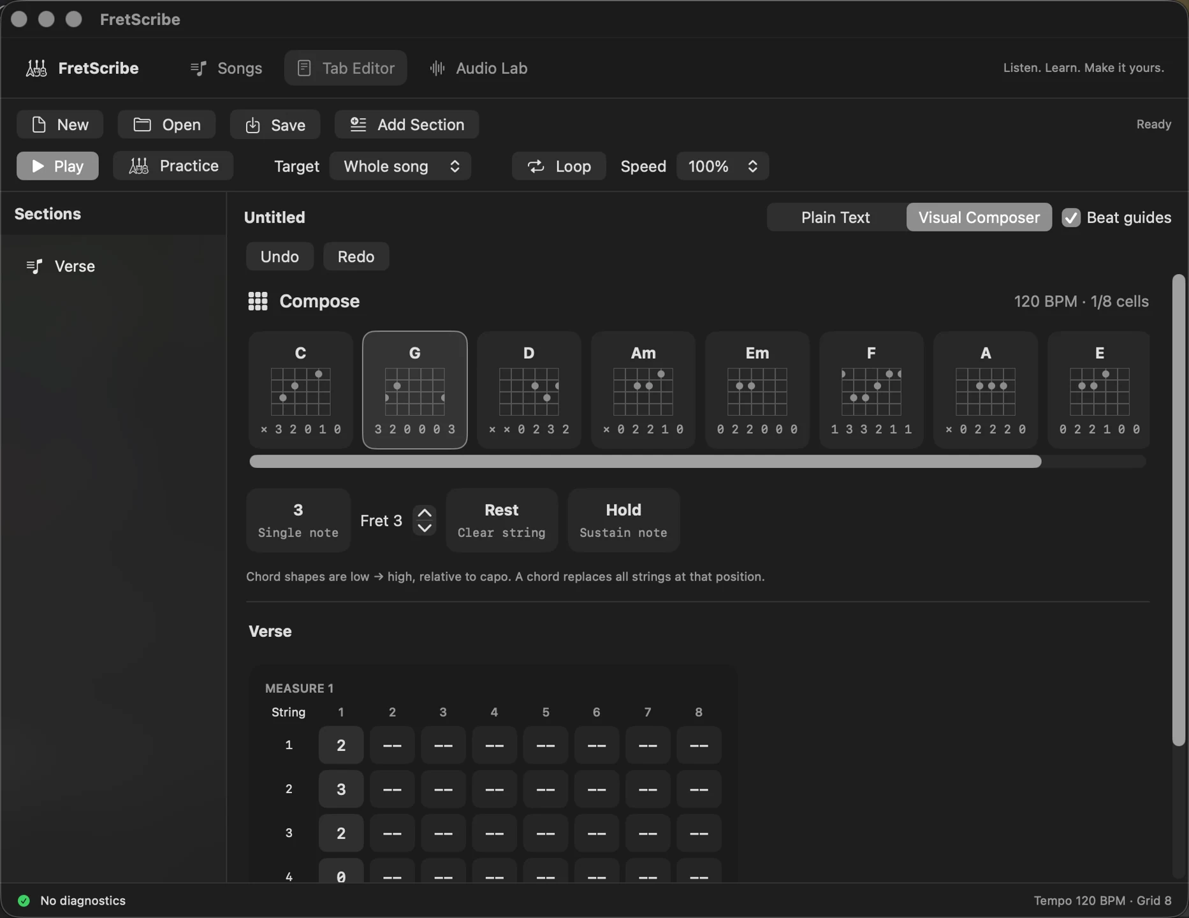Click the chord palette horizontal scrollbar
This screenshot has height=918, width=1189.
645,462
